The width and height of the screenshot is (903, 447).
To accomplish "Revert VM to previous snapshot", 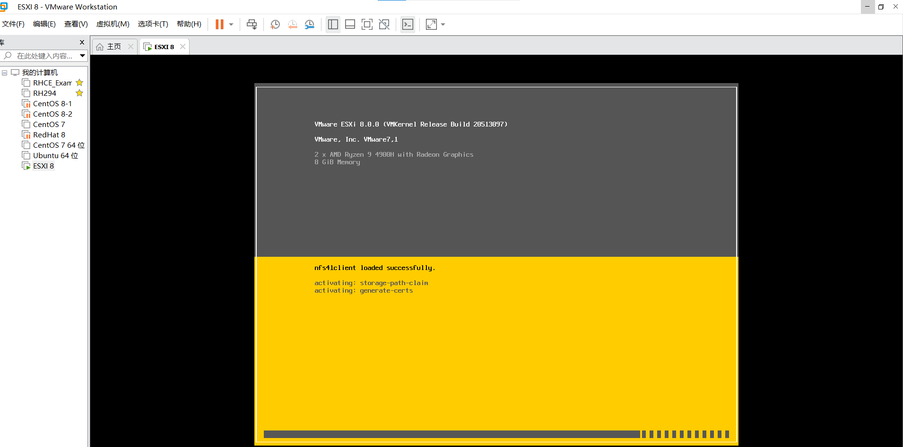I will point(293,25).
